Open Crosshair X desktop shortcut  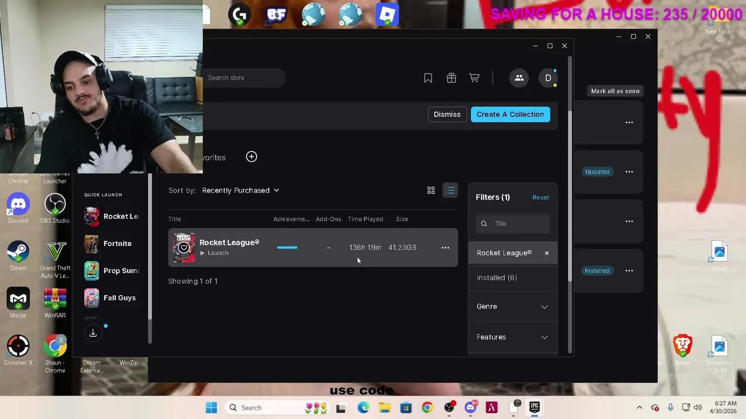pos(18,350)
